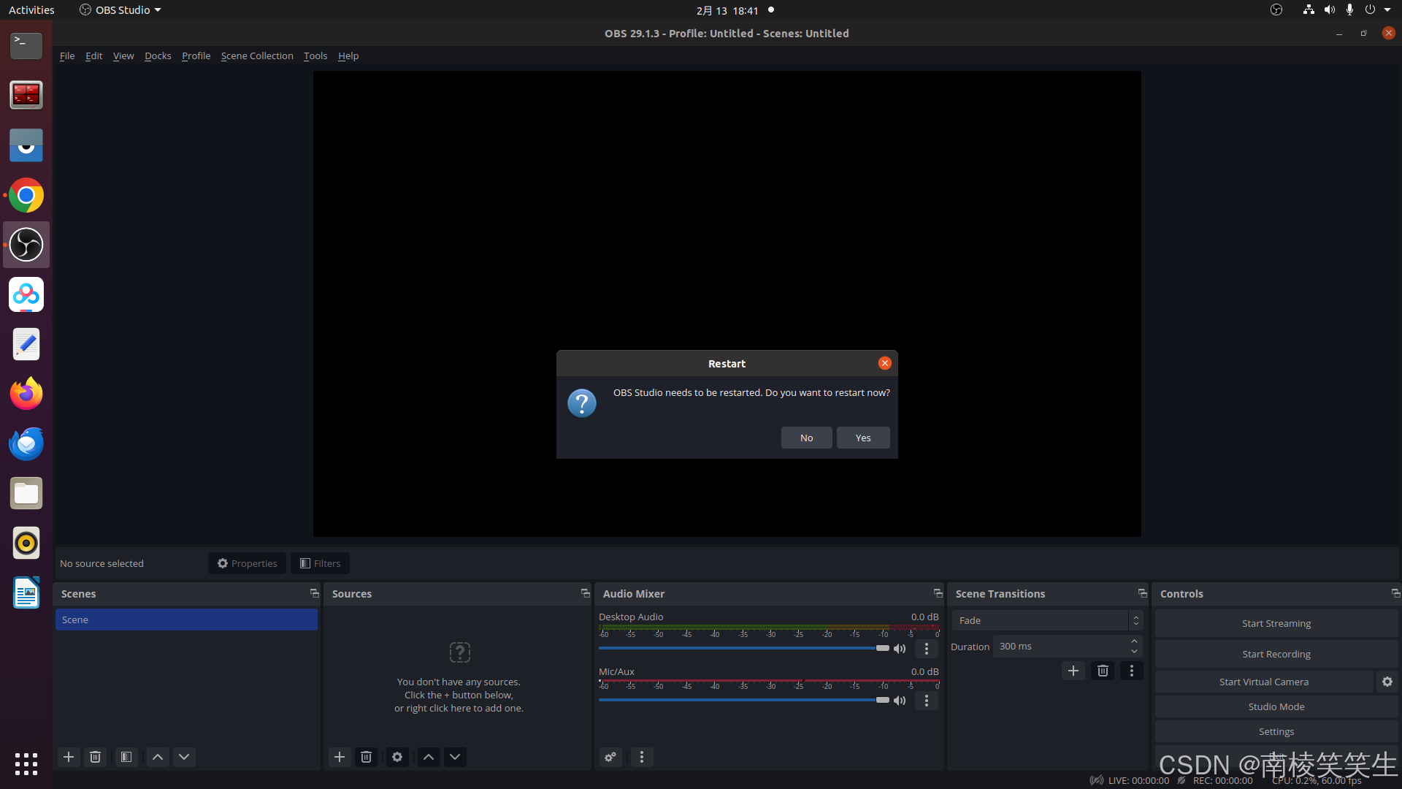Click Yes to restart OBS

tap(862, 438)
